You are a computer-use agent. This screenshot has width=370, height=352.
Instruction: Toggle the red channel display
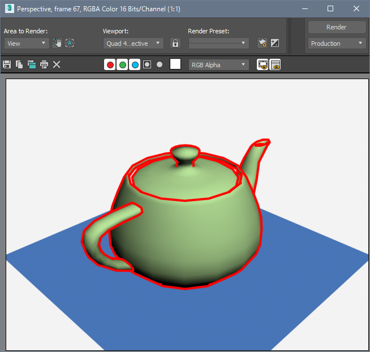[x=110, y=64]
